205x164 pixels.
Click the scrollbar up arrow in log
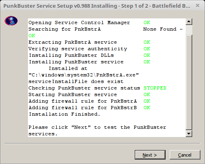(189, 22)
